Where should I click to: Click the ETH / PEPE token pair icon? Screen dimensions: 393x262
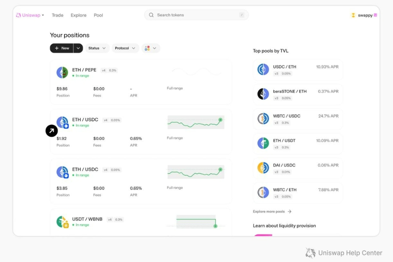(62, 72)
